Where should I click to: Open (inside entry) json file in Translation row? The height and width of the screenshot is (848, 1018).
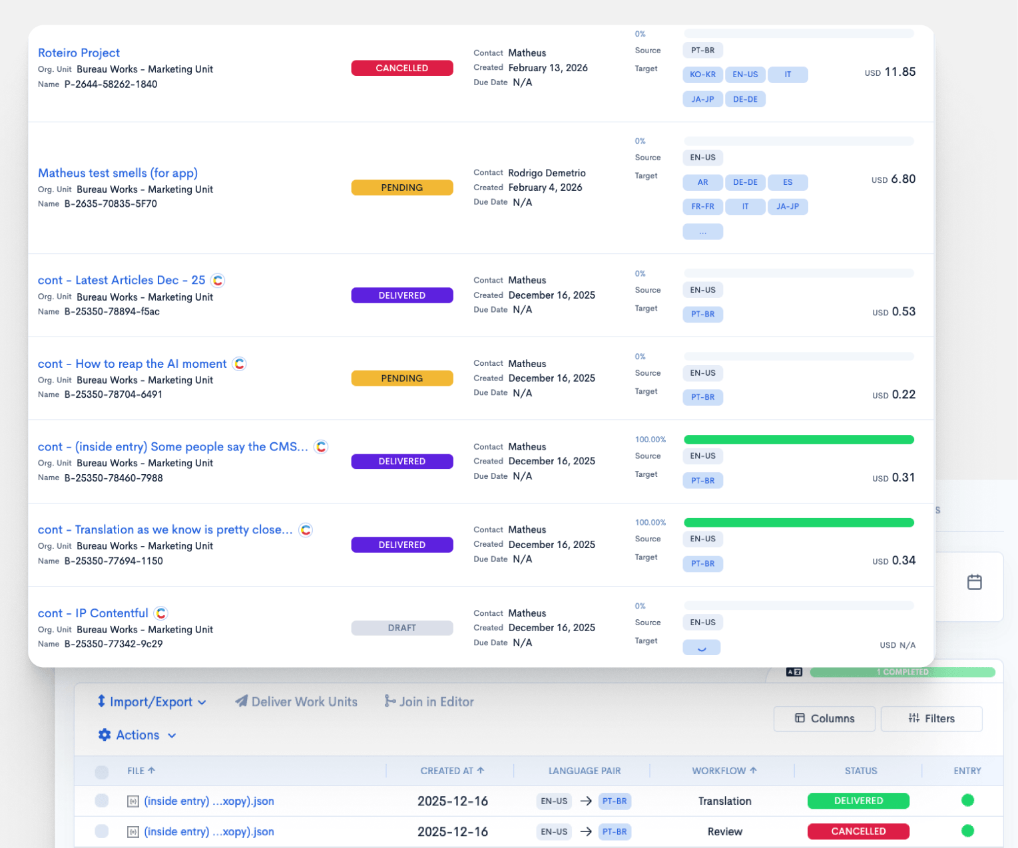pos(209,801)
